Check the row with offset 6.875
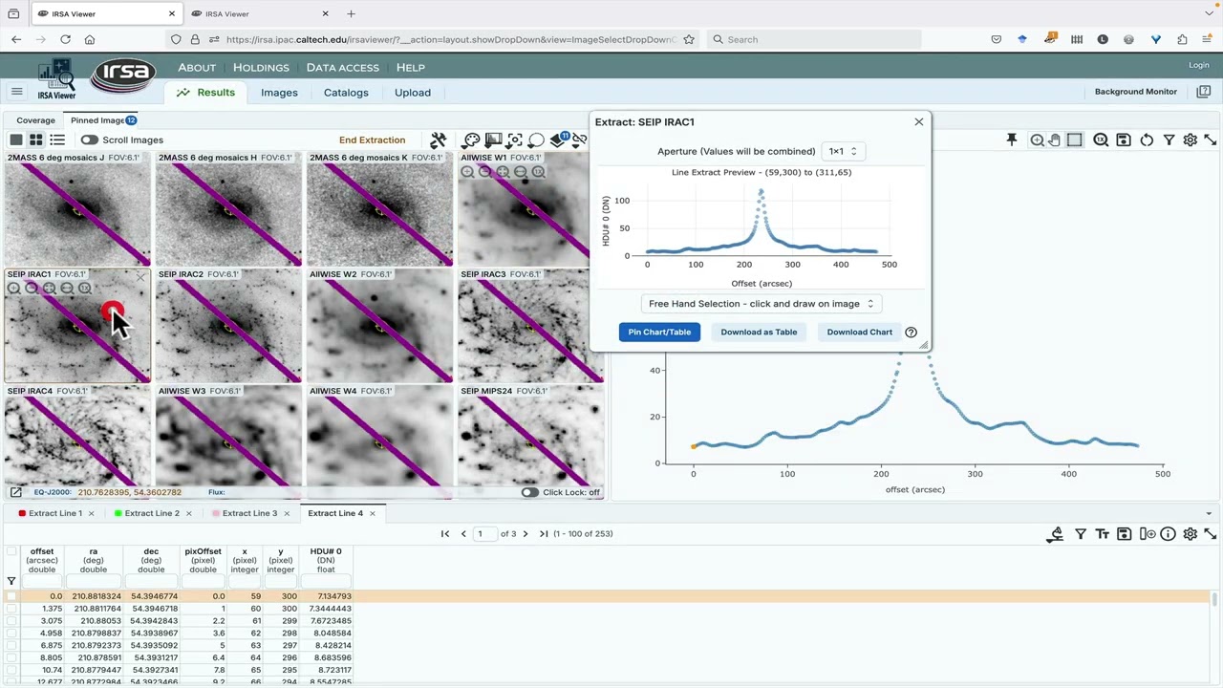Viewport: 1223px width, 688px height. [11, 645]
